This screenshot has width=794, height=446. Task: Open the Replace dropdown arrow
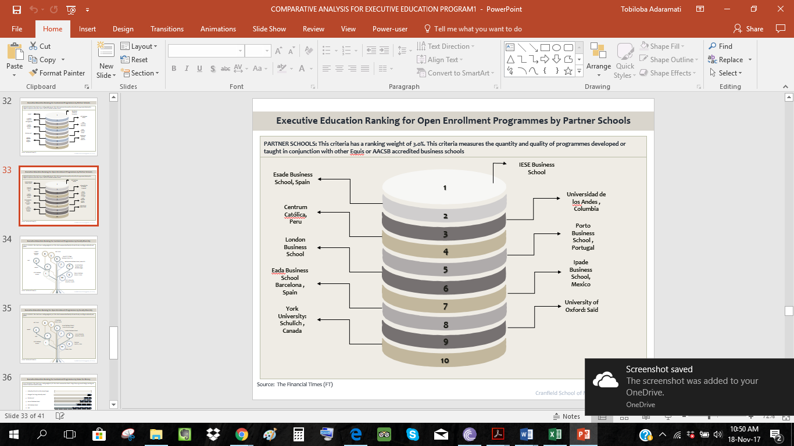(750, 60)
